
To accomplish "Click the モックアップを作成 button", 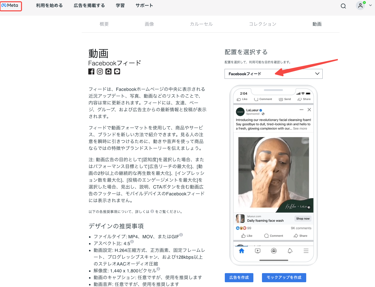I will click(x=284, y=278).
